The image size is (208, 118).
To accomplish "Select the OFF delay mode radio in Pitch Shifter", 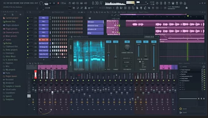I will pos(140,62).
